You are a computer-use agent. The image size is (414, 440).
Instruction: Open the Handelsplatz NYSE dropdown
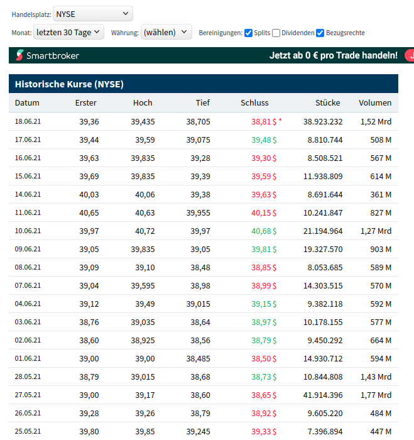pyautogui.click(x=93, y=13)
